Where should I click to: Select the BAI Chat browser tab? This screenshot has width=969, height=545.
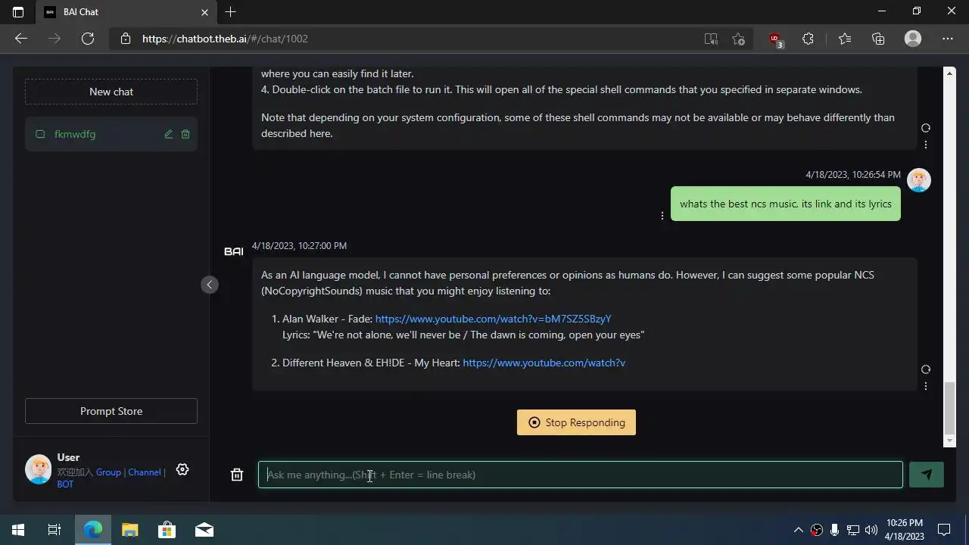coord(126,12)
